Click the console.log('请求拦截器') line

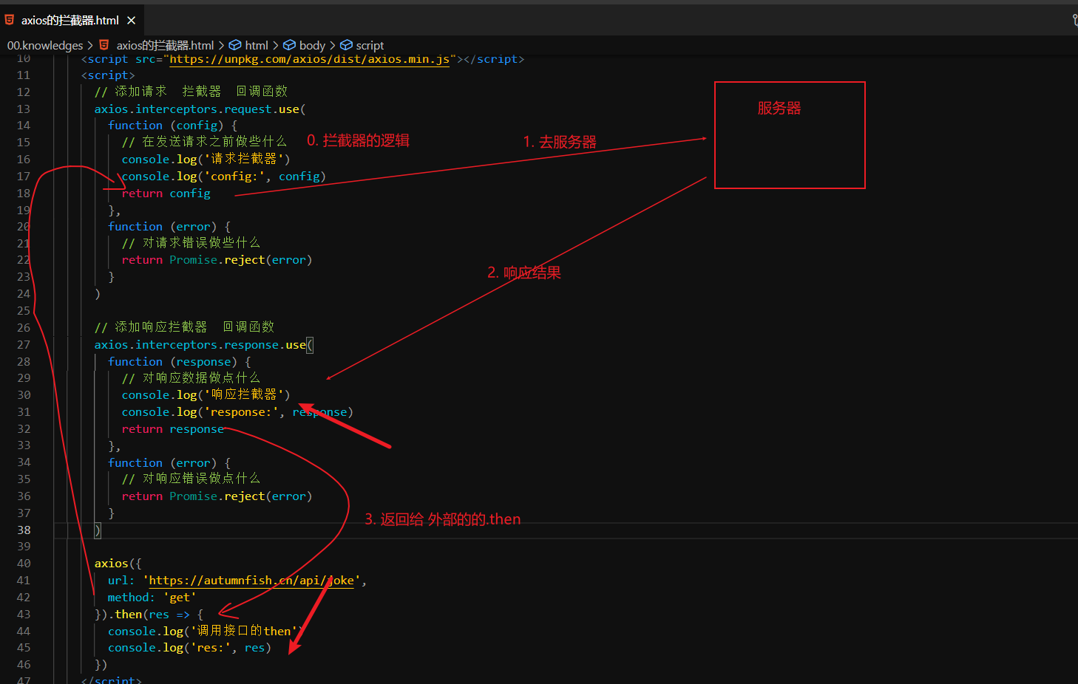(206, 160)
